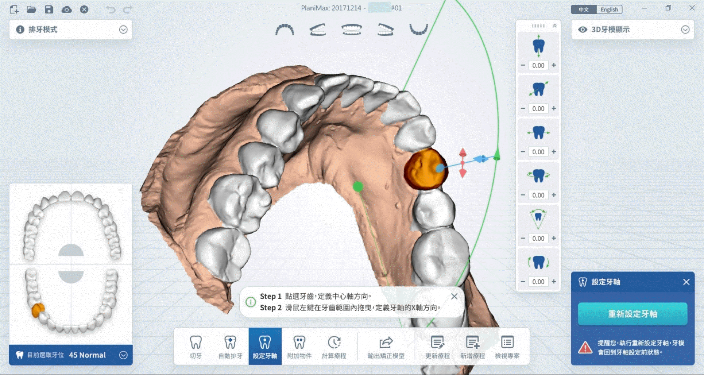Open the 檢視專案 project view
This screenshot has height=375, width=704.
tap(507, 346)
